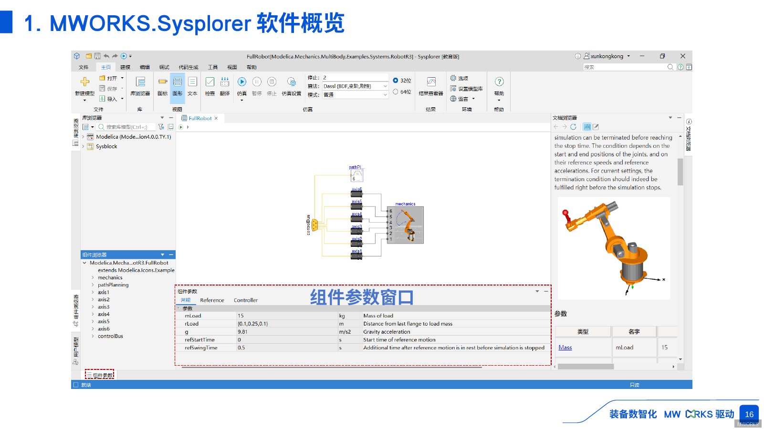Click the 翻译 (translate) icon
764x429 pixels.
point(225,86)
